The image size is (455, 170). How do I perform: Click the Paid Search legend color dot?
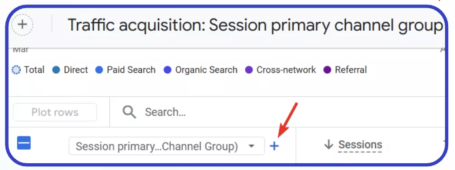tap(99, 70)
